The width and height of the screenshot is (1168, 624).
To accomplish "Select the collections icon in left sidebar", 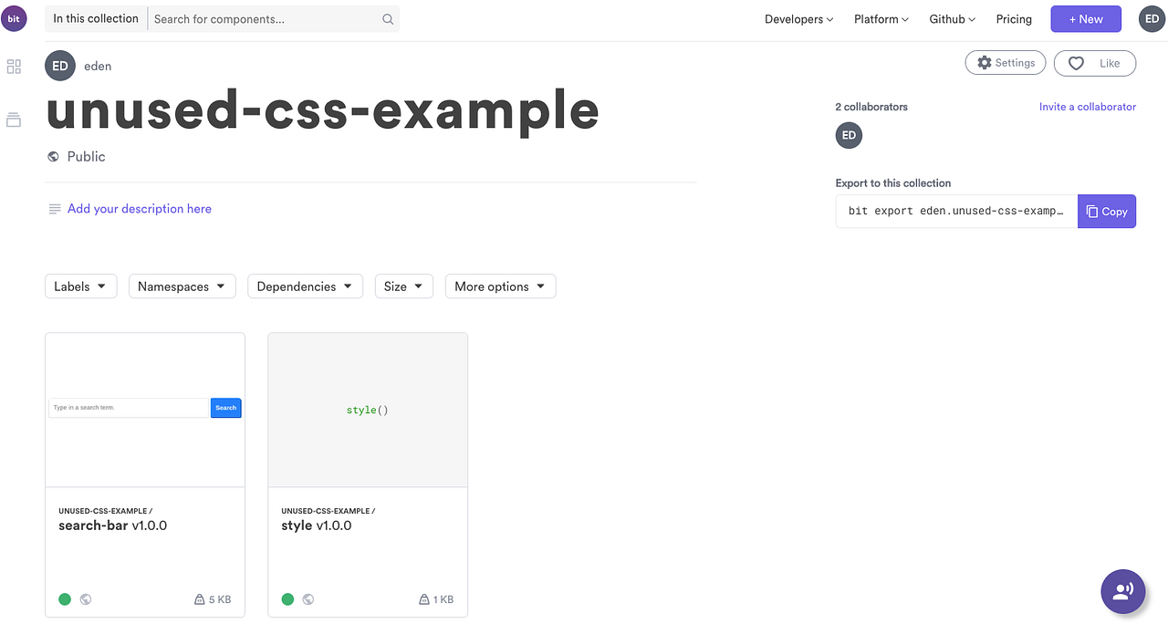I will click(x=13, y=119).
